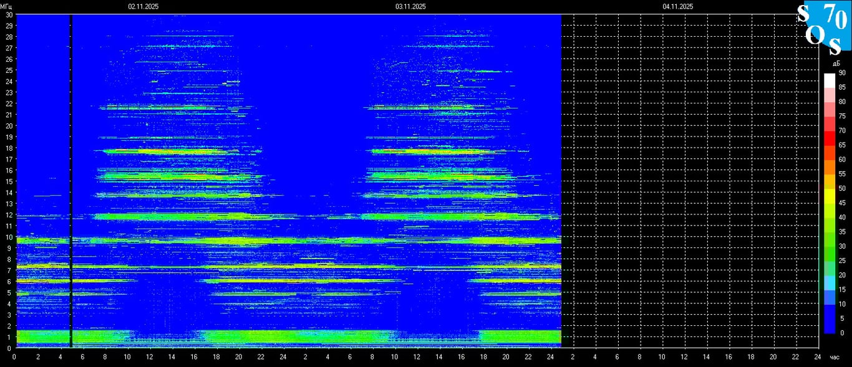The image size is (852, 367).
Task: Select the 02.11.2025 date label
Action: [x=143, y=6]
